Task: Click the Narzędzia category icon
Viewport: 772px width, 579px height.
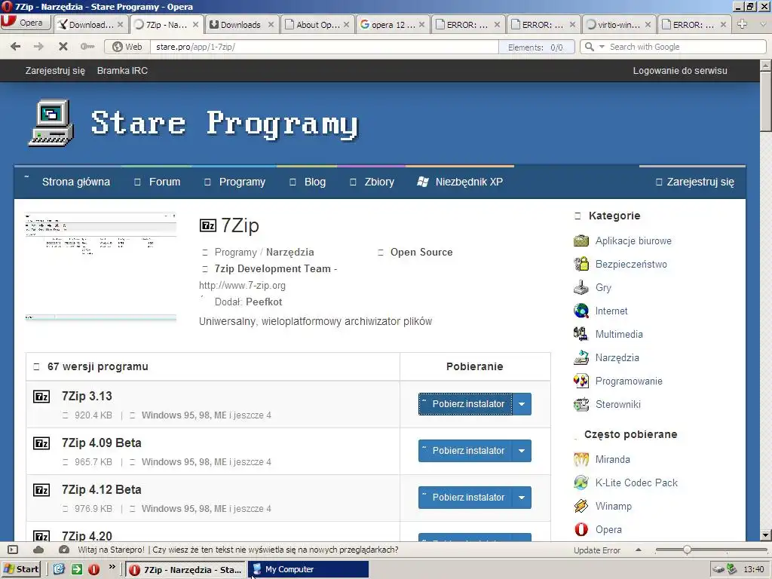Action: coord(581,357)
